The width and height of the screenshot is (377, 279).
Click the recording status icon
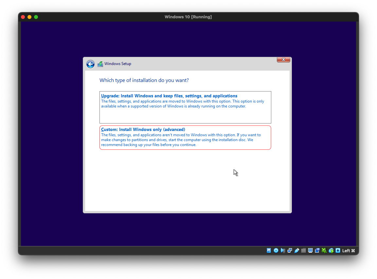(317, 251)
